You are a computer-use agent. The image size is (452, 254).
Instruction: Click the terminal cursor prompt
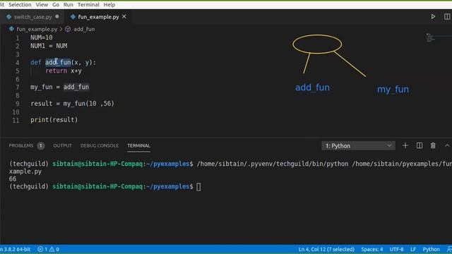coord(198,186)
